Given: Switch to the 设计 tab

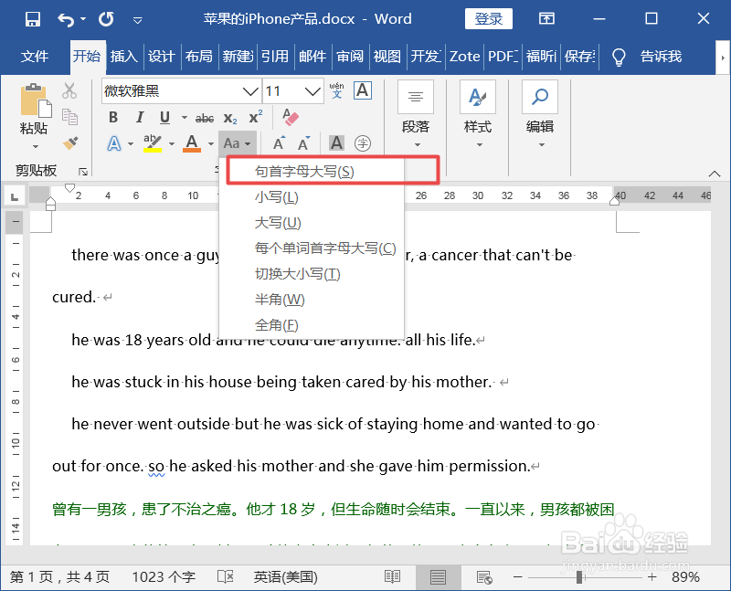Looking at the screenshot, I should [x=162, y=57].
